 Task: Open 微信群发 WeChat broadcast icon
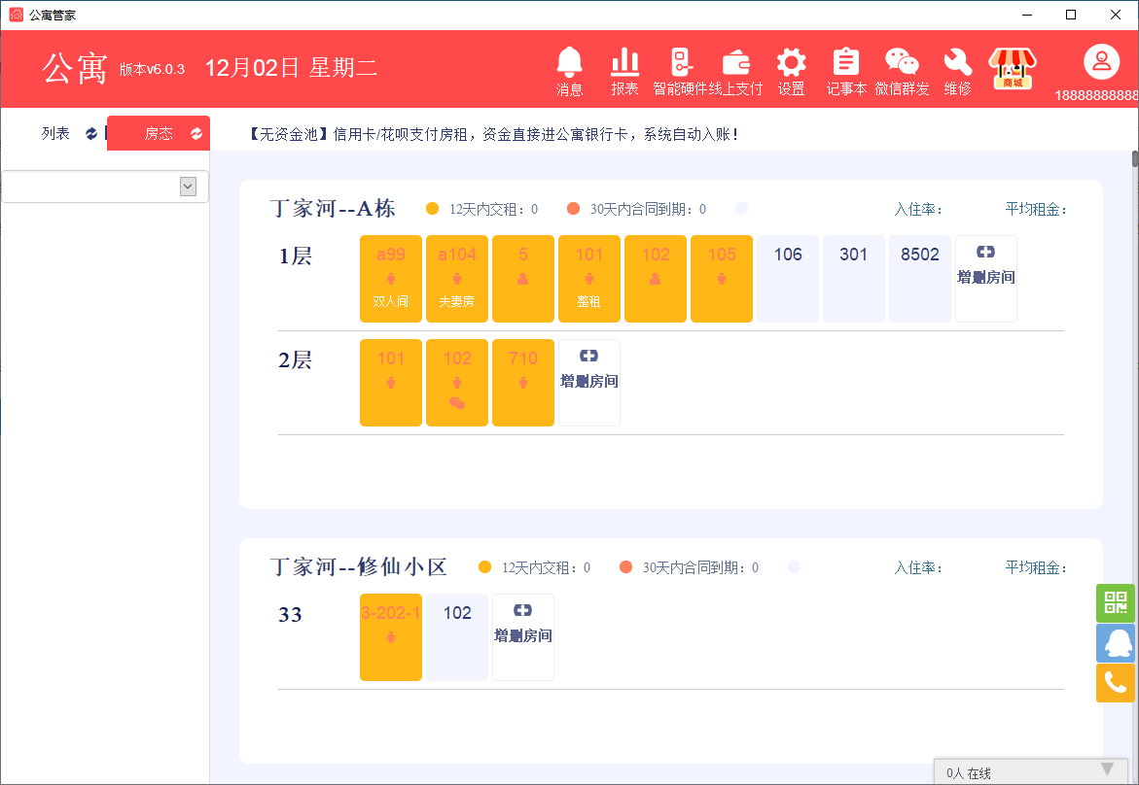[x=903, y=70]
